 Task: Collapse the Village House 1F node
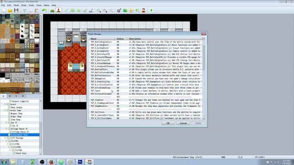(x=7, y=129)
